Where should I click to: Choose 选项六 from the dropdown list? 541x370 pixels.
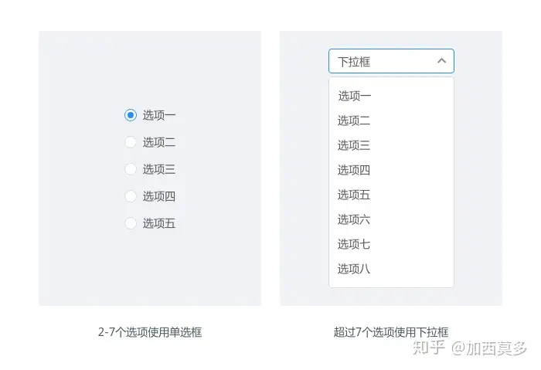click(x=354, y=219)
